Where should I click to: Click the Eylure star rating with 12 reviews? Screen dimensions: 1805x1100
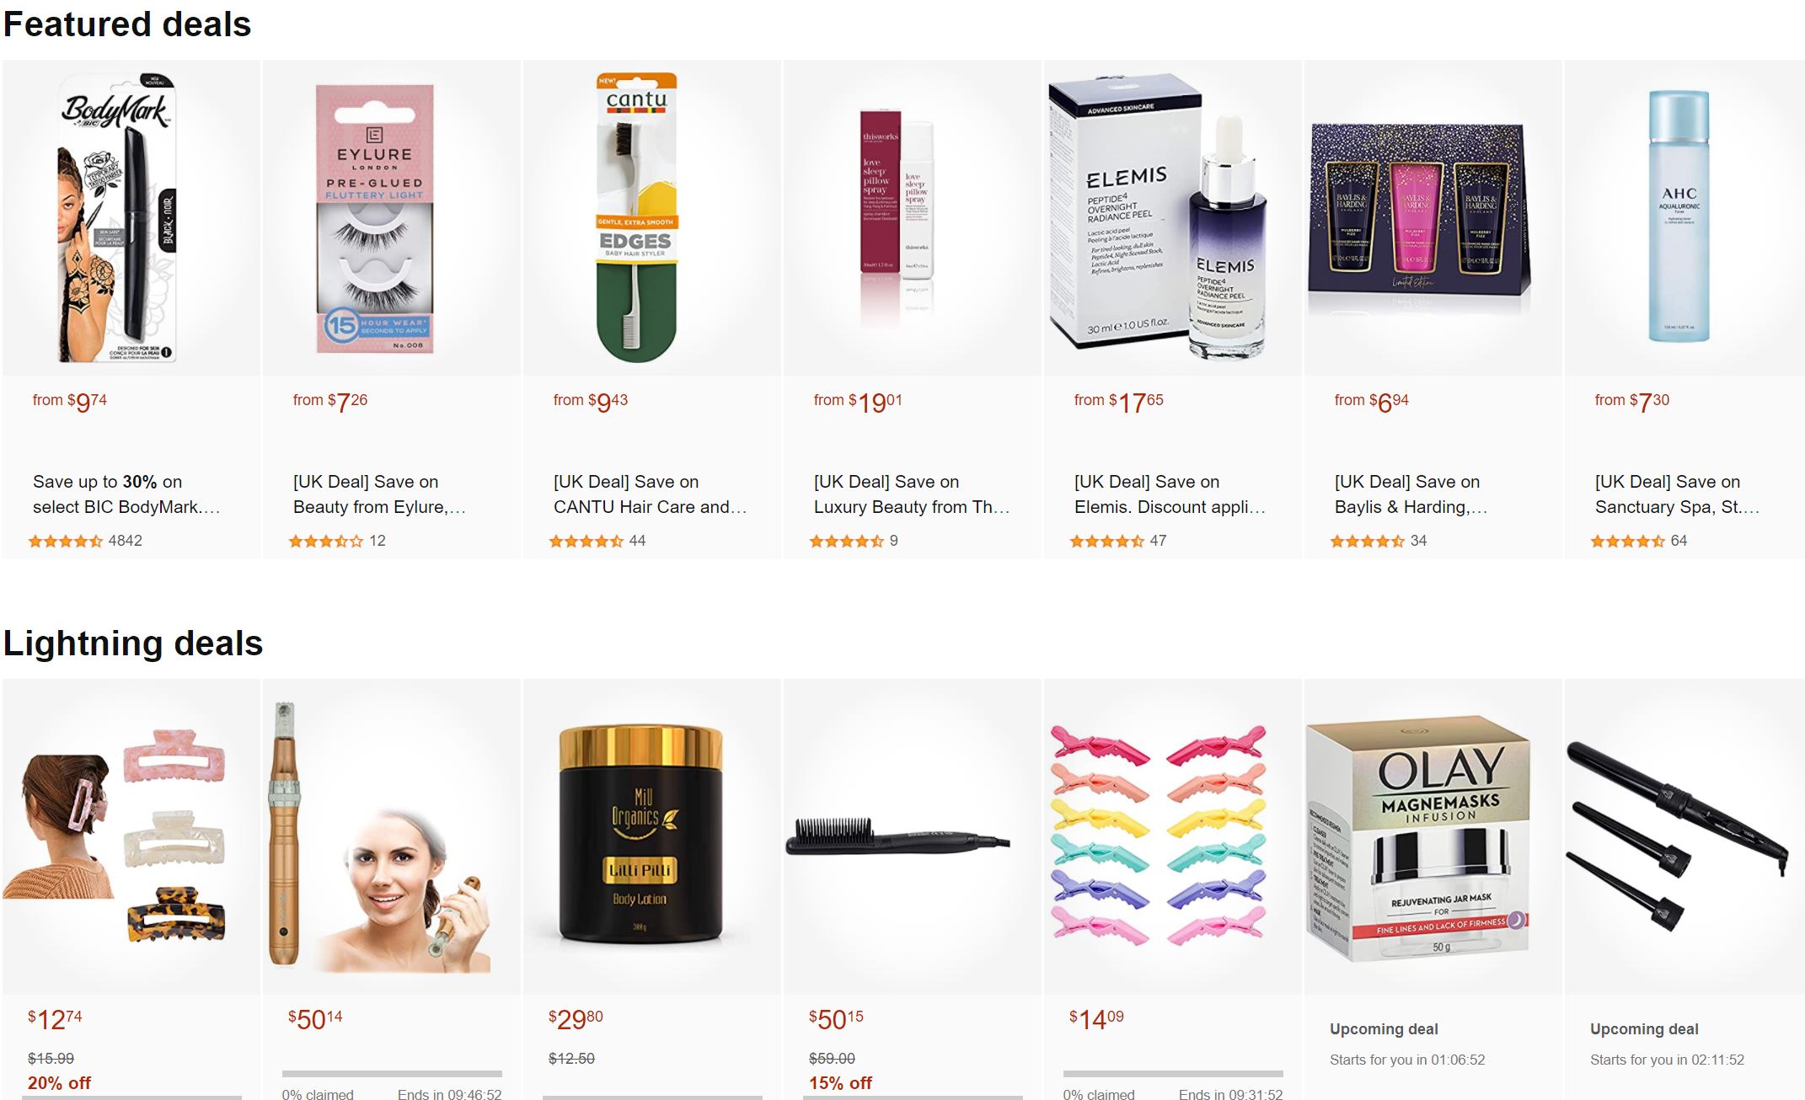click(337, 541)
